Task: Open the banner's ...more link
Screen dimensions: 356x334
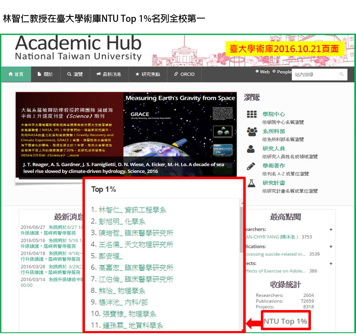Action: [x=73, y=155]
